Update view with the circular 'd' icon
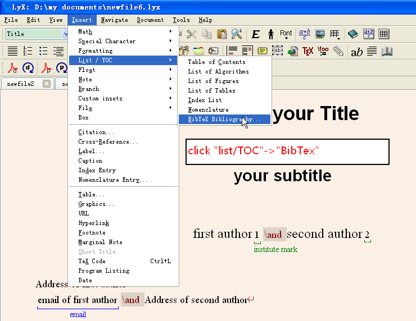 pos(28,68)
